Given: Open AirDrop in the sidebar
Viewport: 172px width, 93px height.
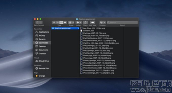Looking at the screenshot, I should [x=40, y=36].
